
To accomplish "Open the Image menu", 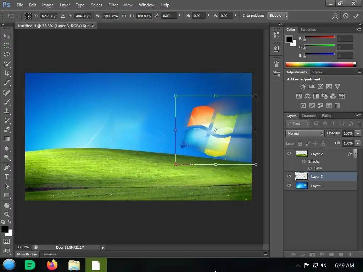I will tap(48, 5).
